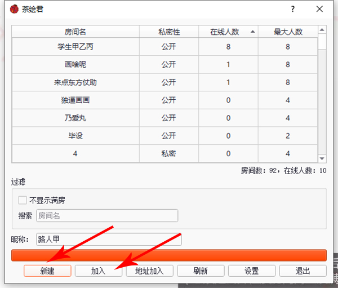Screen dimensions: 338x288
Task: Sort by 最大人数 column header
Action: pos(288,32)
